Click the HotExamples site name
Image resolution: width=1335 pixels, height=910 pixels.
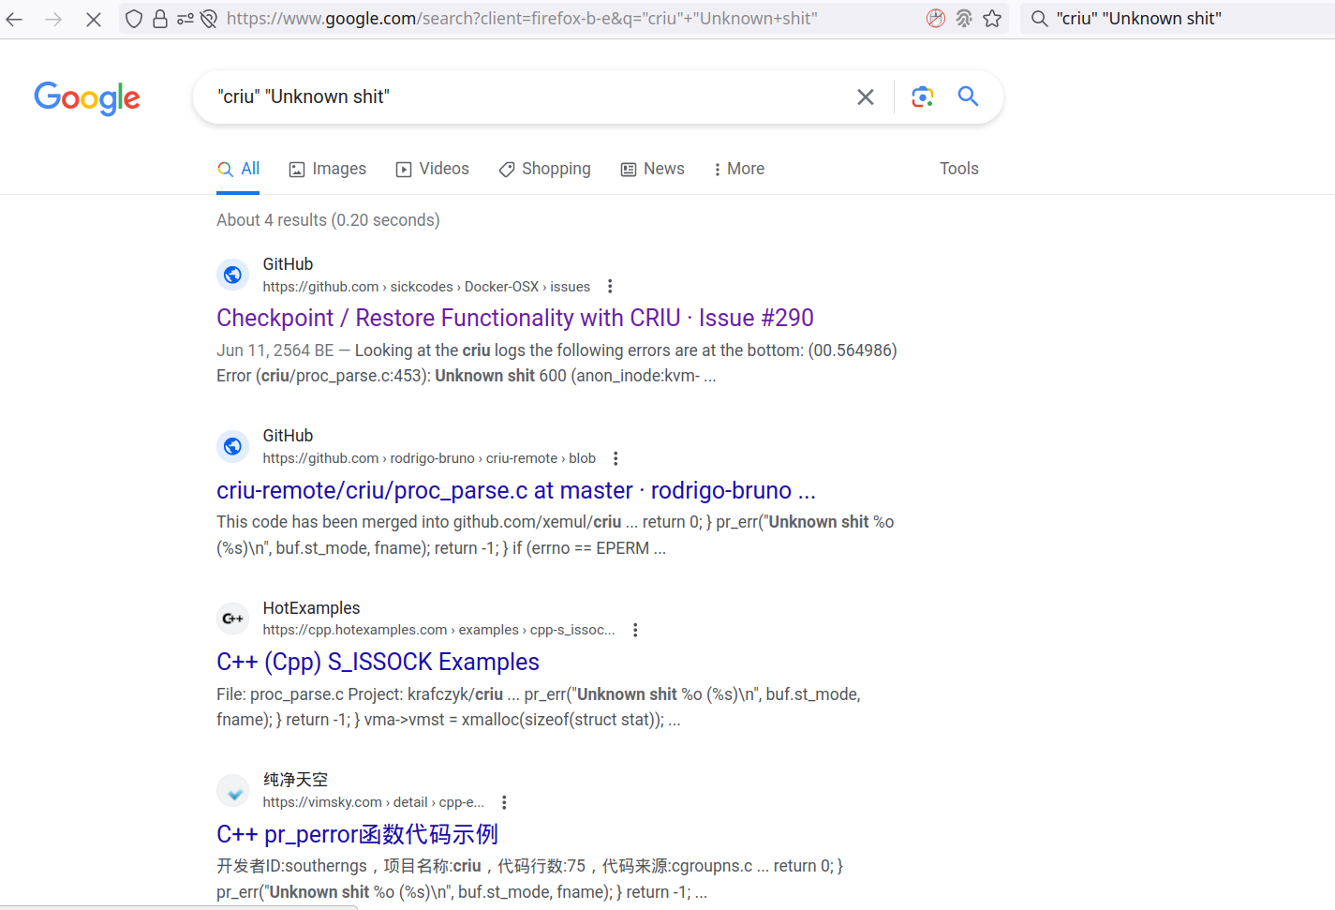(x=311, y=608)
